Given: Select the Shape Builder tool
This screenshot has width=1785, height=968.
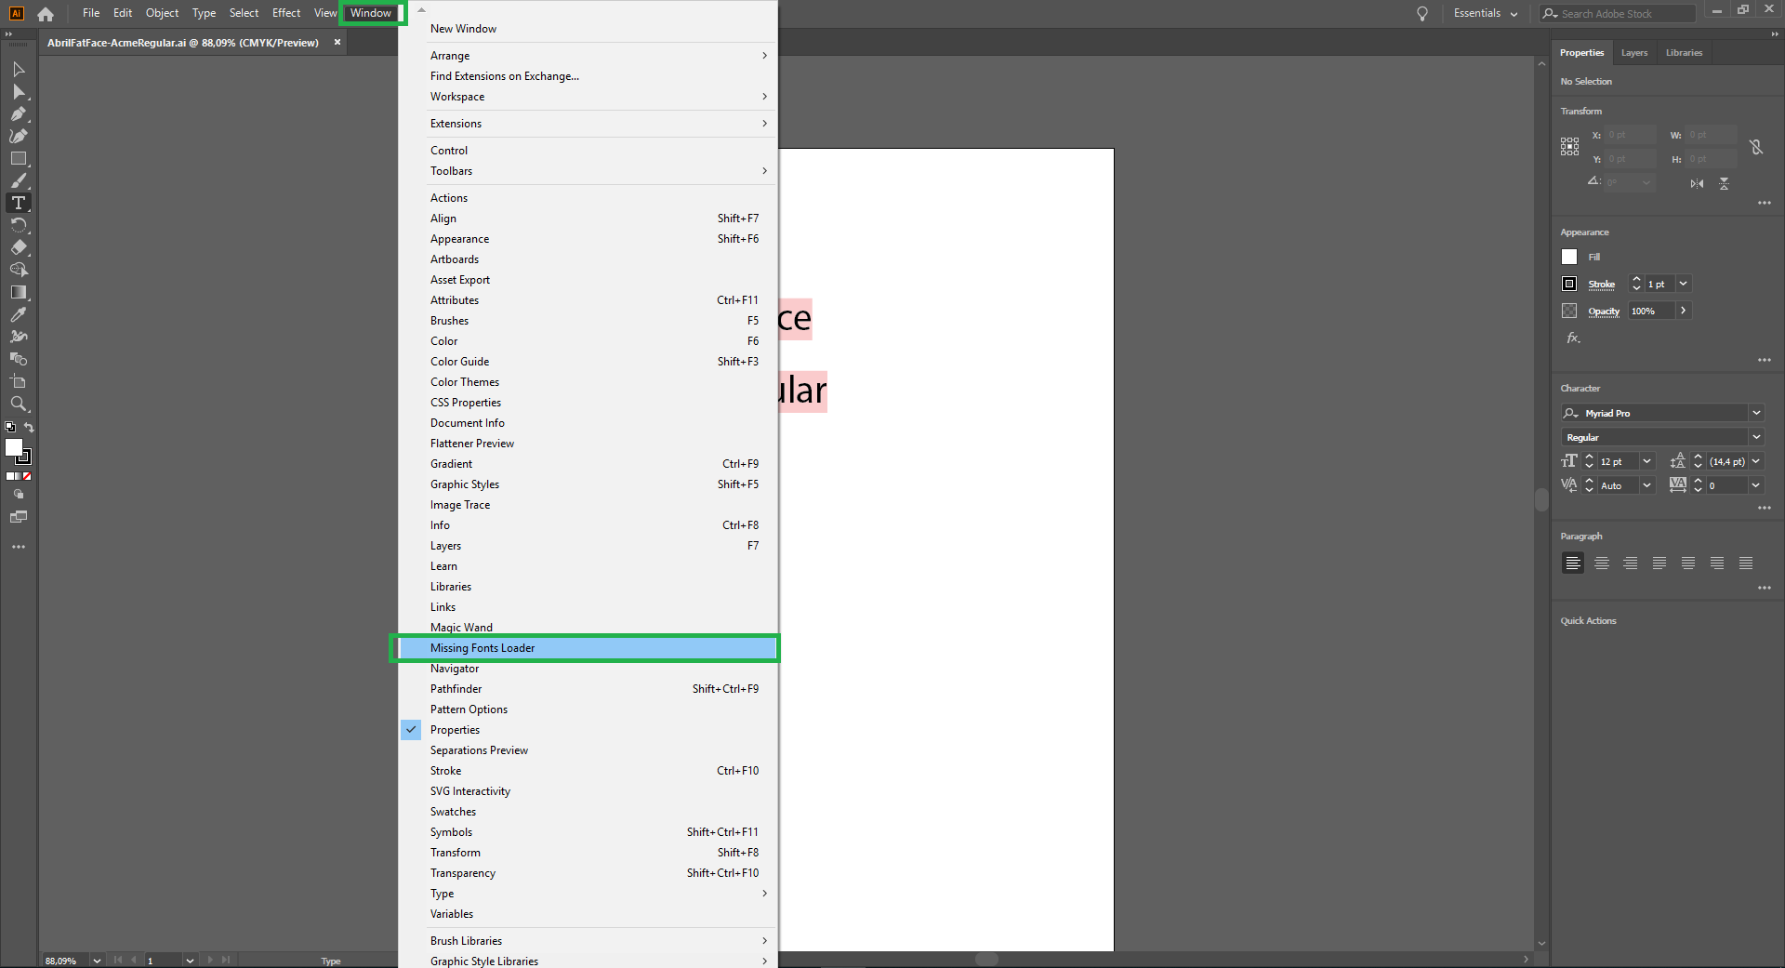Looking at the screenshot, I should [19, 270].
